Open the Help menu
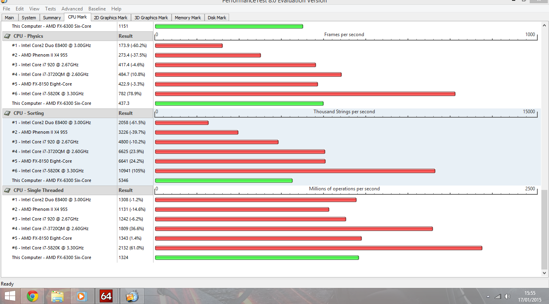 click(x=116, y=8)
